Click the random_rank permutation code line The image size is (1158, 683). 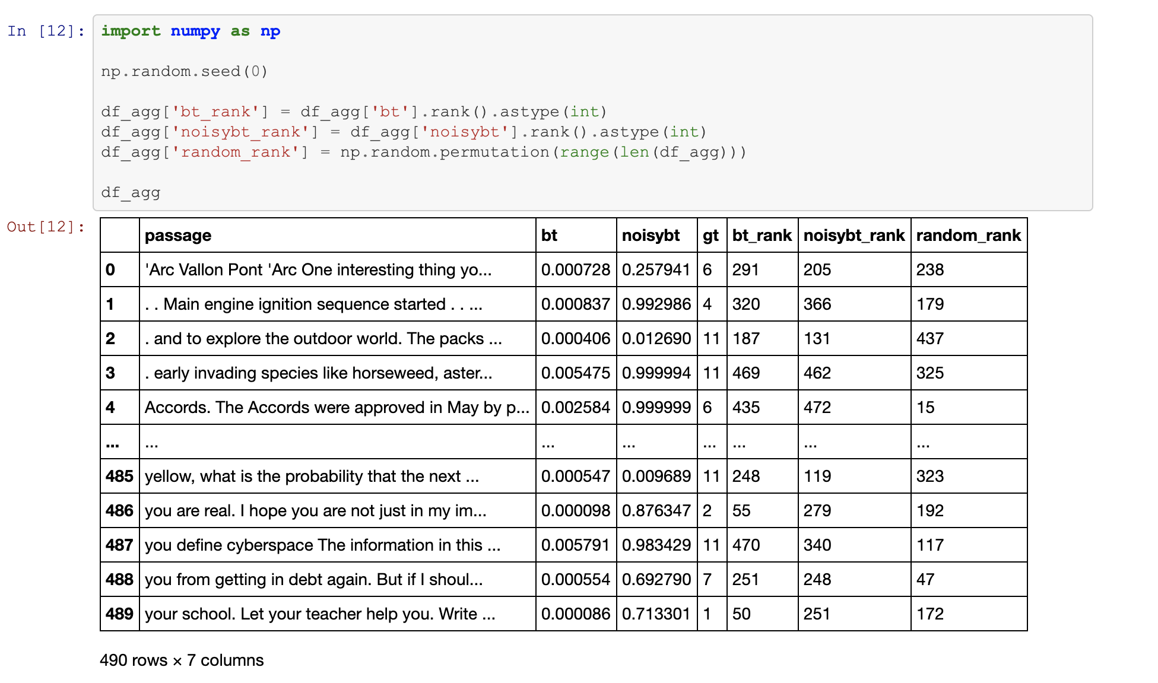423,152
